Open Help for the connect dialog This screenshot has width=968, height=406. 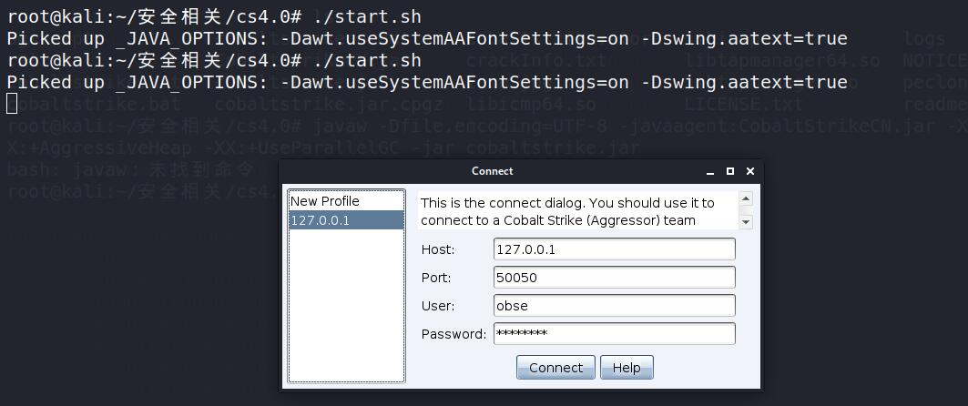point(627,368)
